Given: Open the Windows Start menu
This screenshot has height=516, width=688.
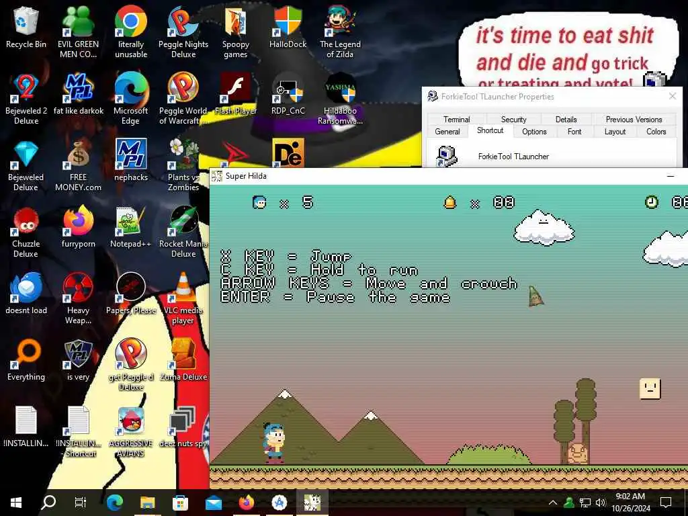Looking at the screenshot, I should [16, 503].
